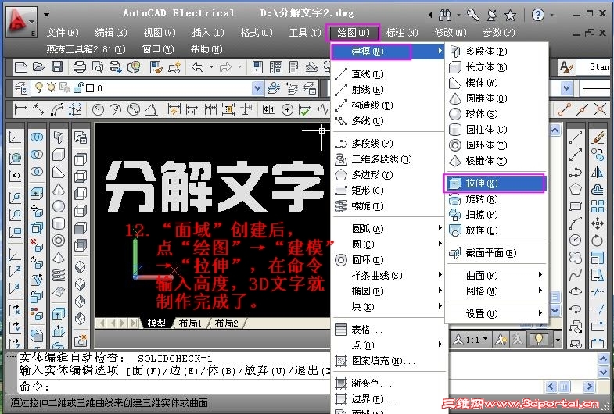This screenshot has width=614, height=414.
Task: Click the New drawing icon in toolbar
Action: coord(21,67)
